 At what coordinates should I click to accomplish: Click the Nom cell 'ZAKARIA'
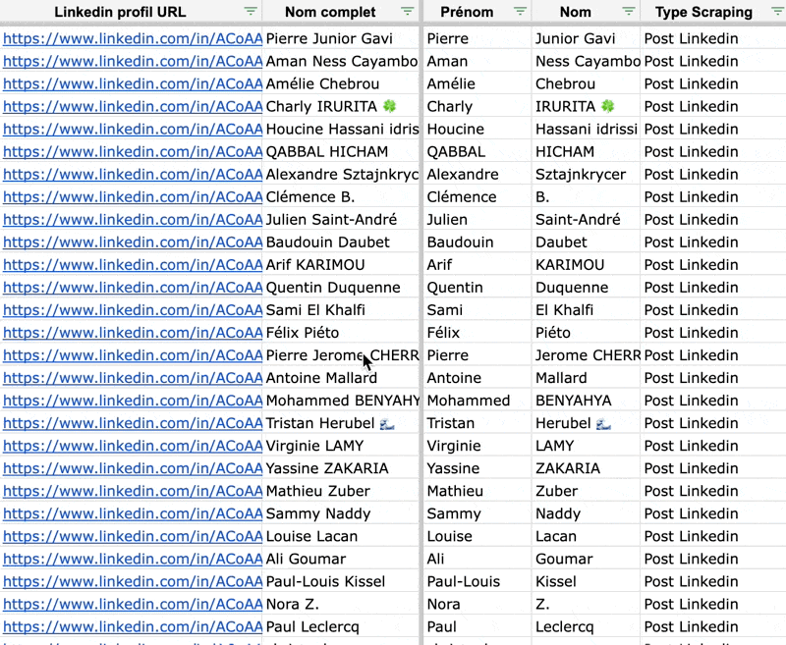585,468
